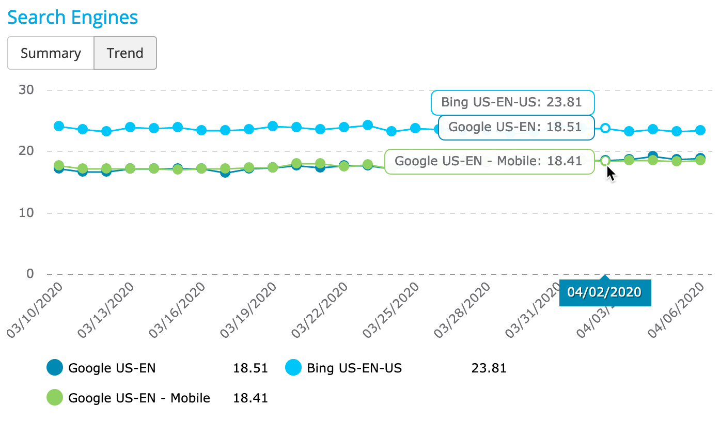This screenshot has height=436, width=720.
Task: Switch to the Summary tab
Action: tap(50, 53)
